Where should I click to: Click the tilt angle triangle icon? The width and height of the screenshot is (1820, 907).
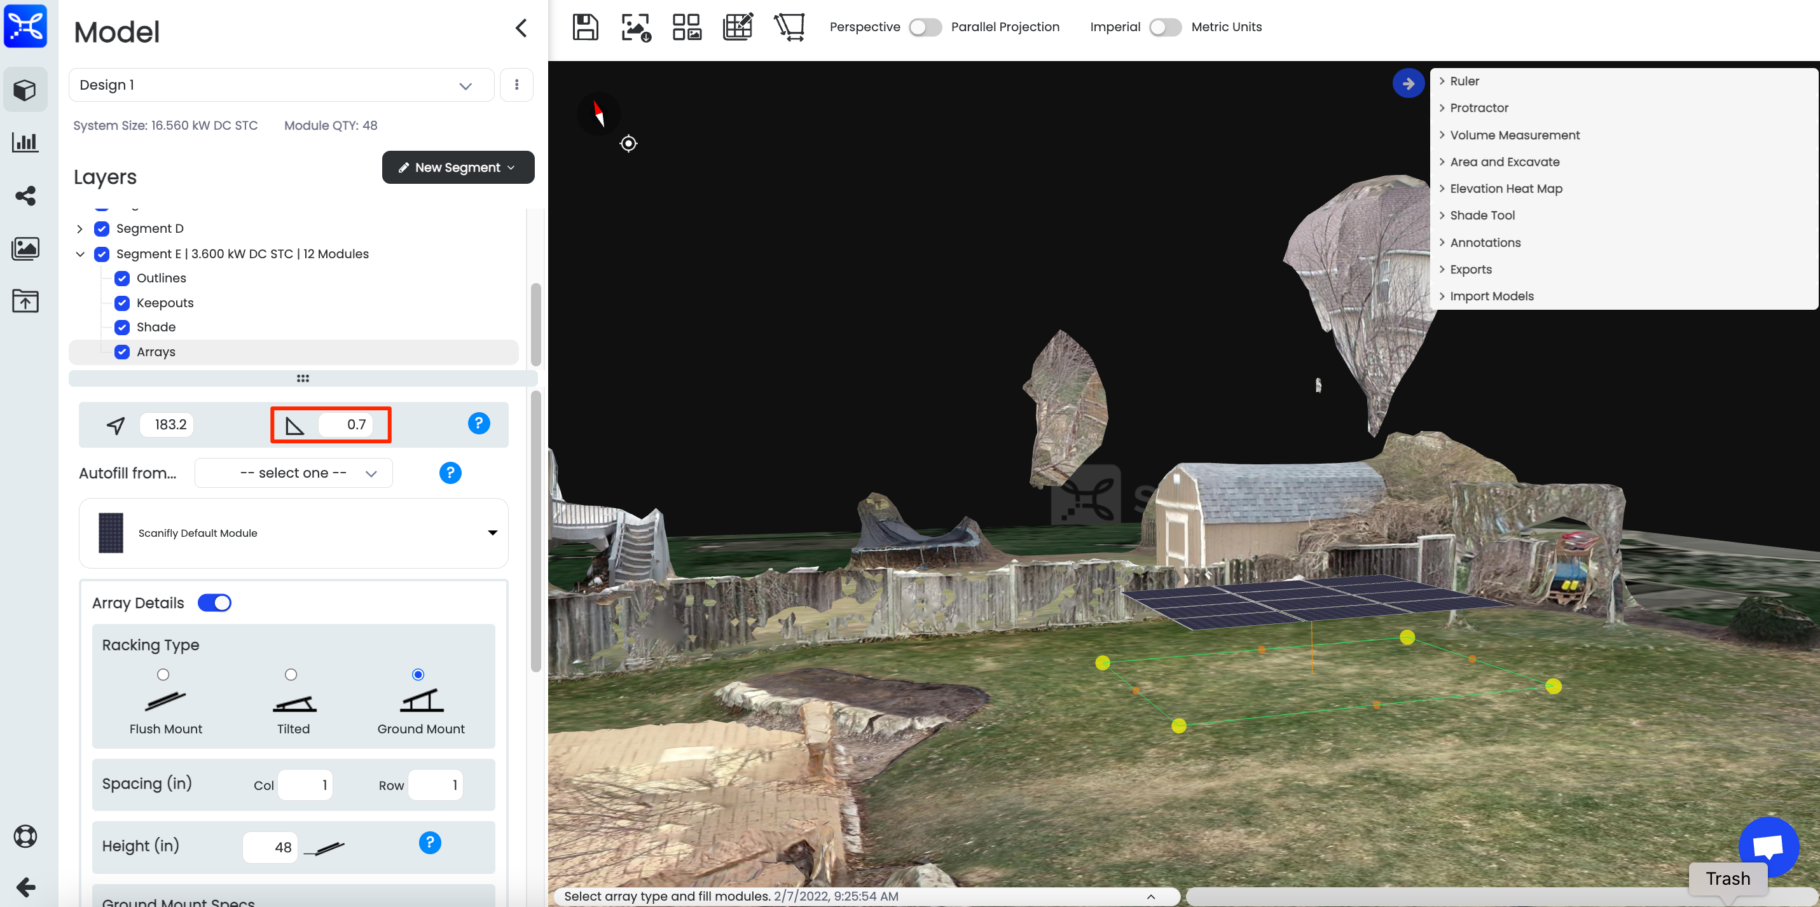[294, 425]
